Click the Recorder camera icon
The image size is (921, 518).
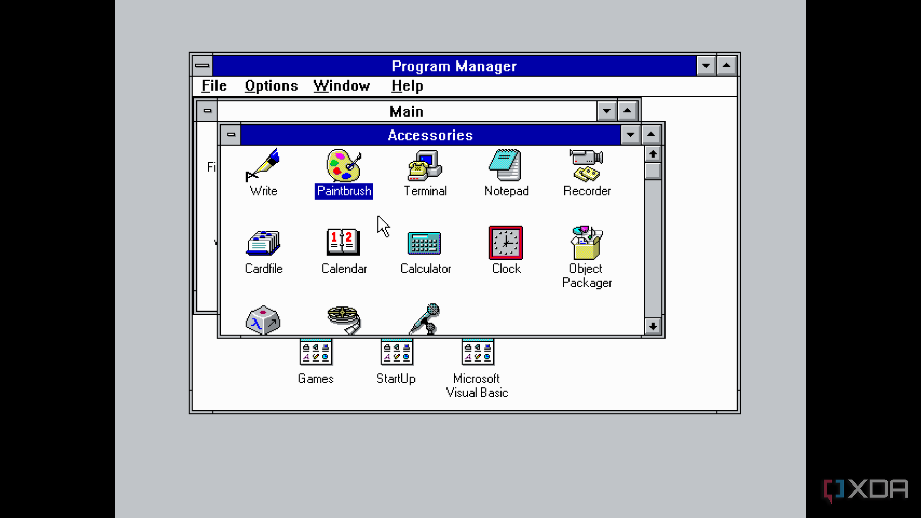click(x=586, y=165)
